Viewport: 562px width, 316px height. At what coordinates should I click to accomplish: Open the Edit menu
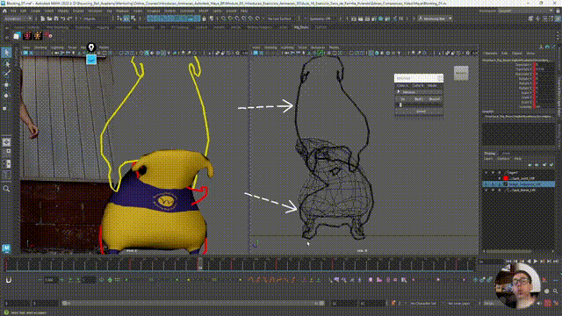pos(24,11)
